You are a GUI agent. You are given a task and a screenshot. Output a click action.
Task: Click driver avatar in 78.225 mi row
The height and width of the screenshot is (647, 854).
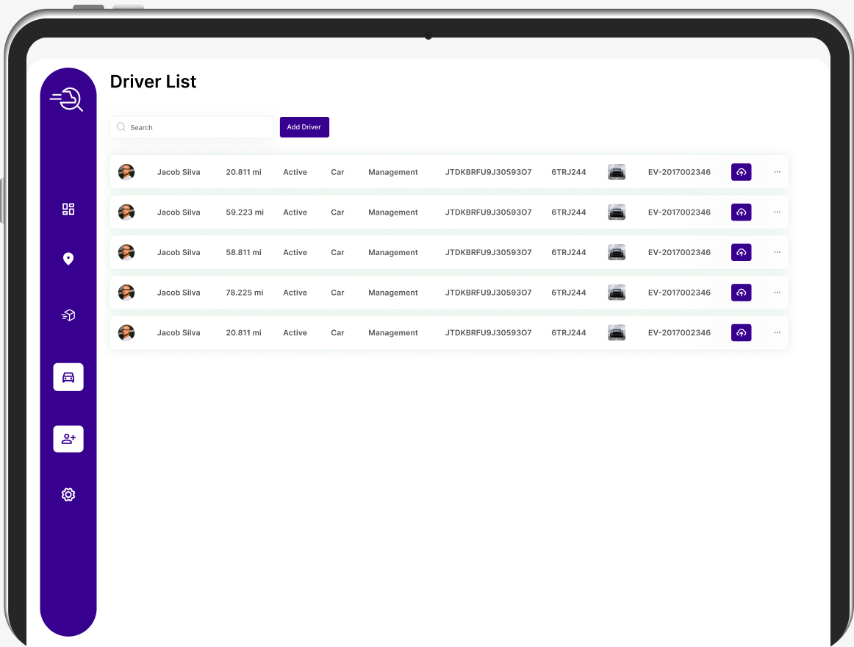pos(126,293)
